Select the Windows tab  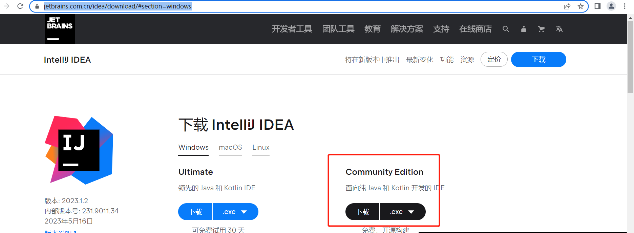pos(193,148)
